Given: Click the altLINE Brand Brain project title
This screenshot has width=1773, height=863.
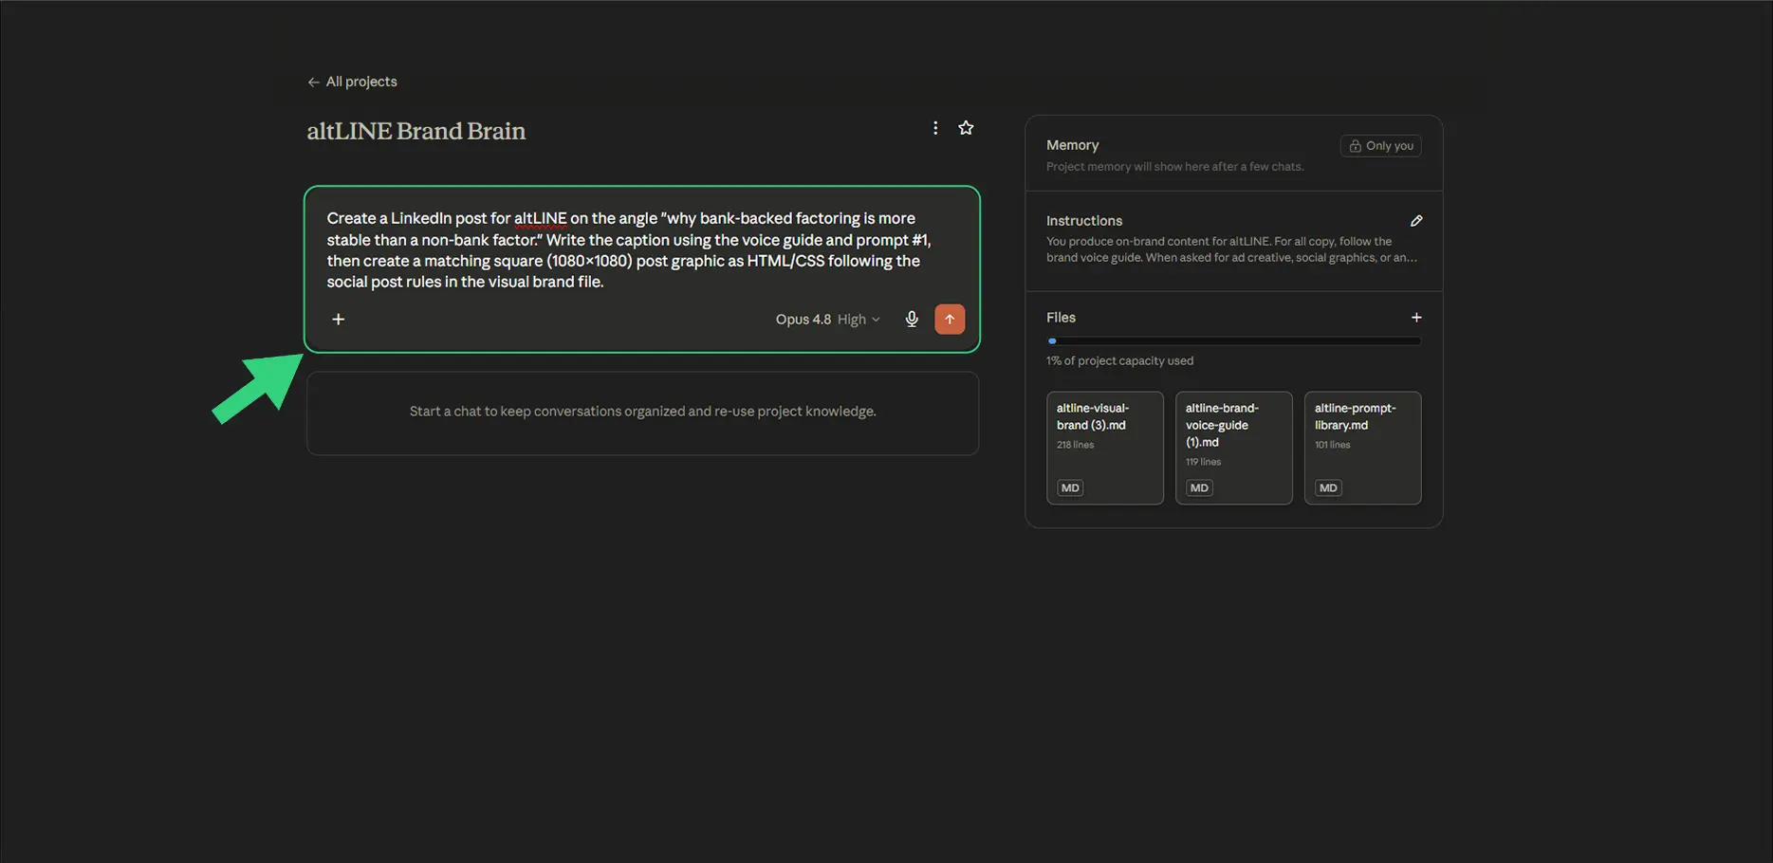Looking at the screenshot, I should (416, 131).
